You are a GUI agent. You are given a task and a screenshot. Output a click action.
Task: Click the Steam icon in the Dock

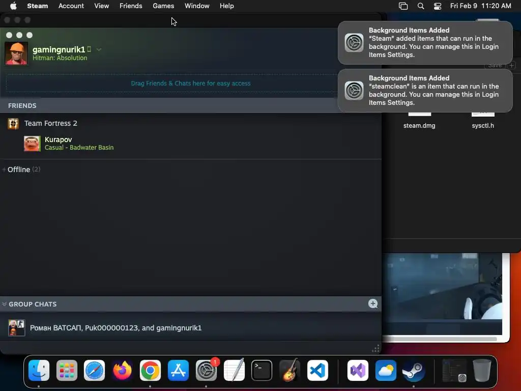click(x=414, y=371)
